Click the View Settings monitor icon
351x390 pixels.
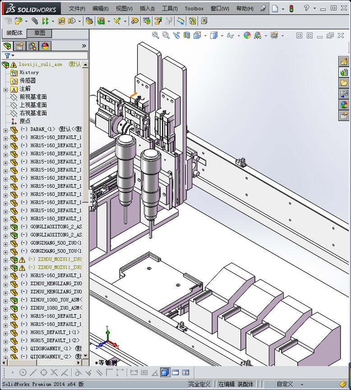click(274, 35)
